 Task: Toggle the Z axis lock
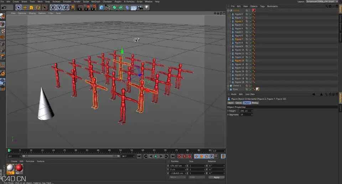[x=66, y=7]
